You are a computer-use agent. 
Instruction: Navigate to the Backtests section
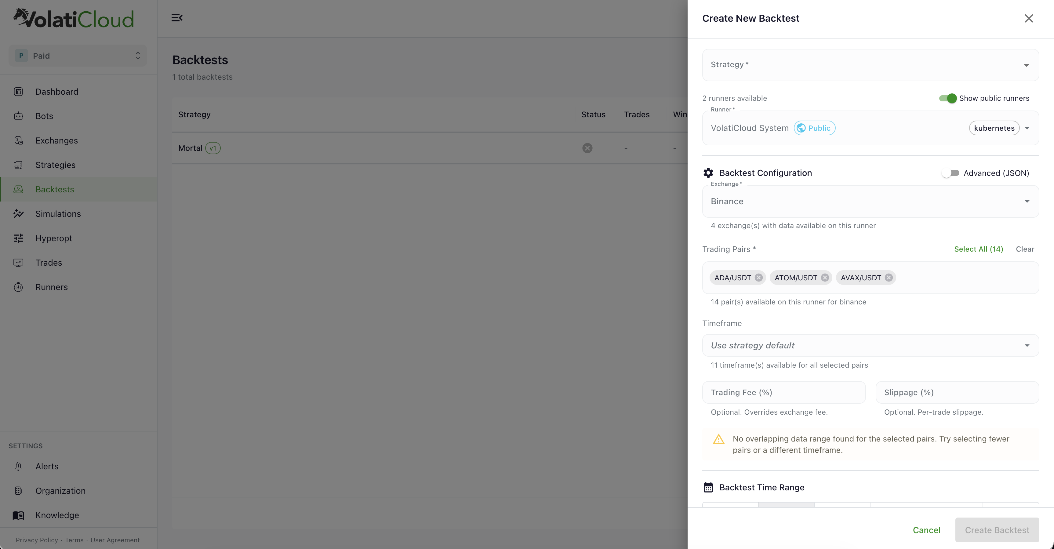tap(55, 189)
